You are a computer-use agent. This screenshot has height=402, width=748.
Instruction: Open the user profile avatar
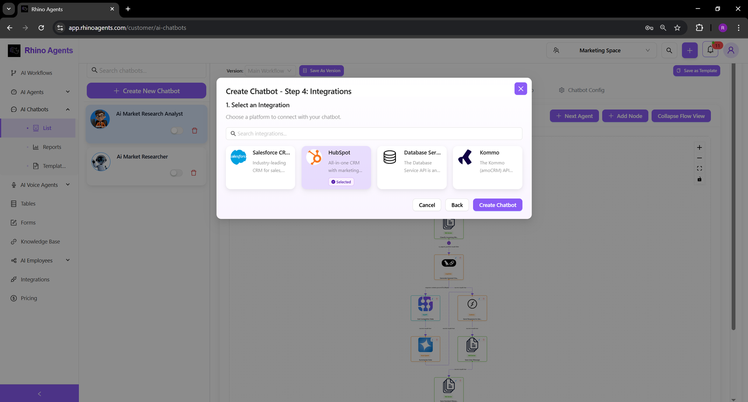[731, 50]
